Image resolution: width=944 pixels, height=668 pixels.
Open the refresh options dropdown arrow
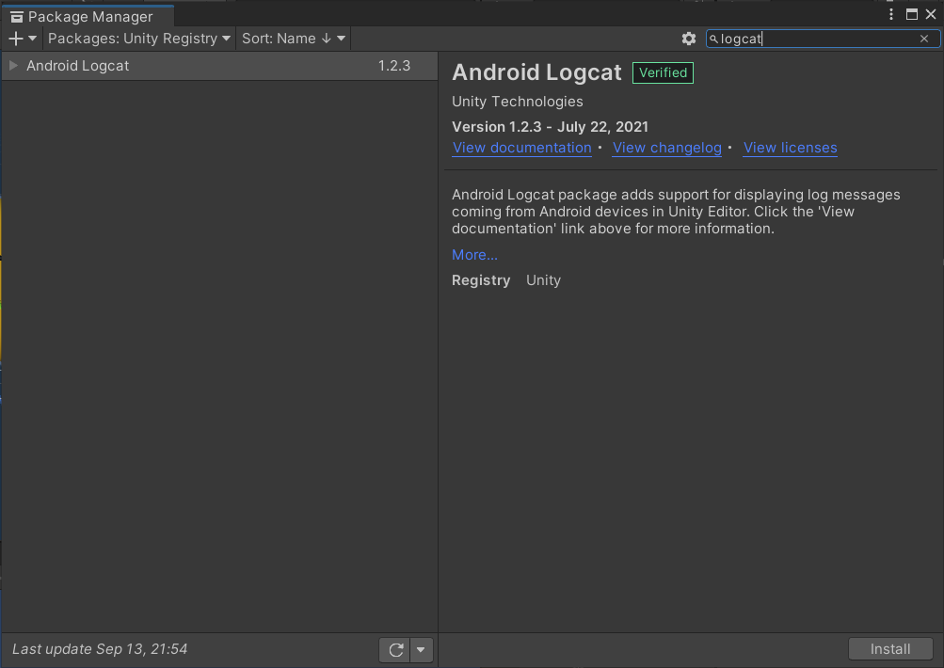[x=421, y=650]
